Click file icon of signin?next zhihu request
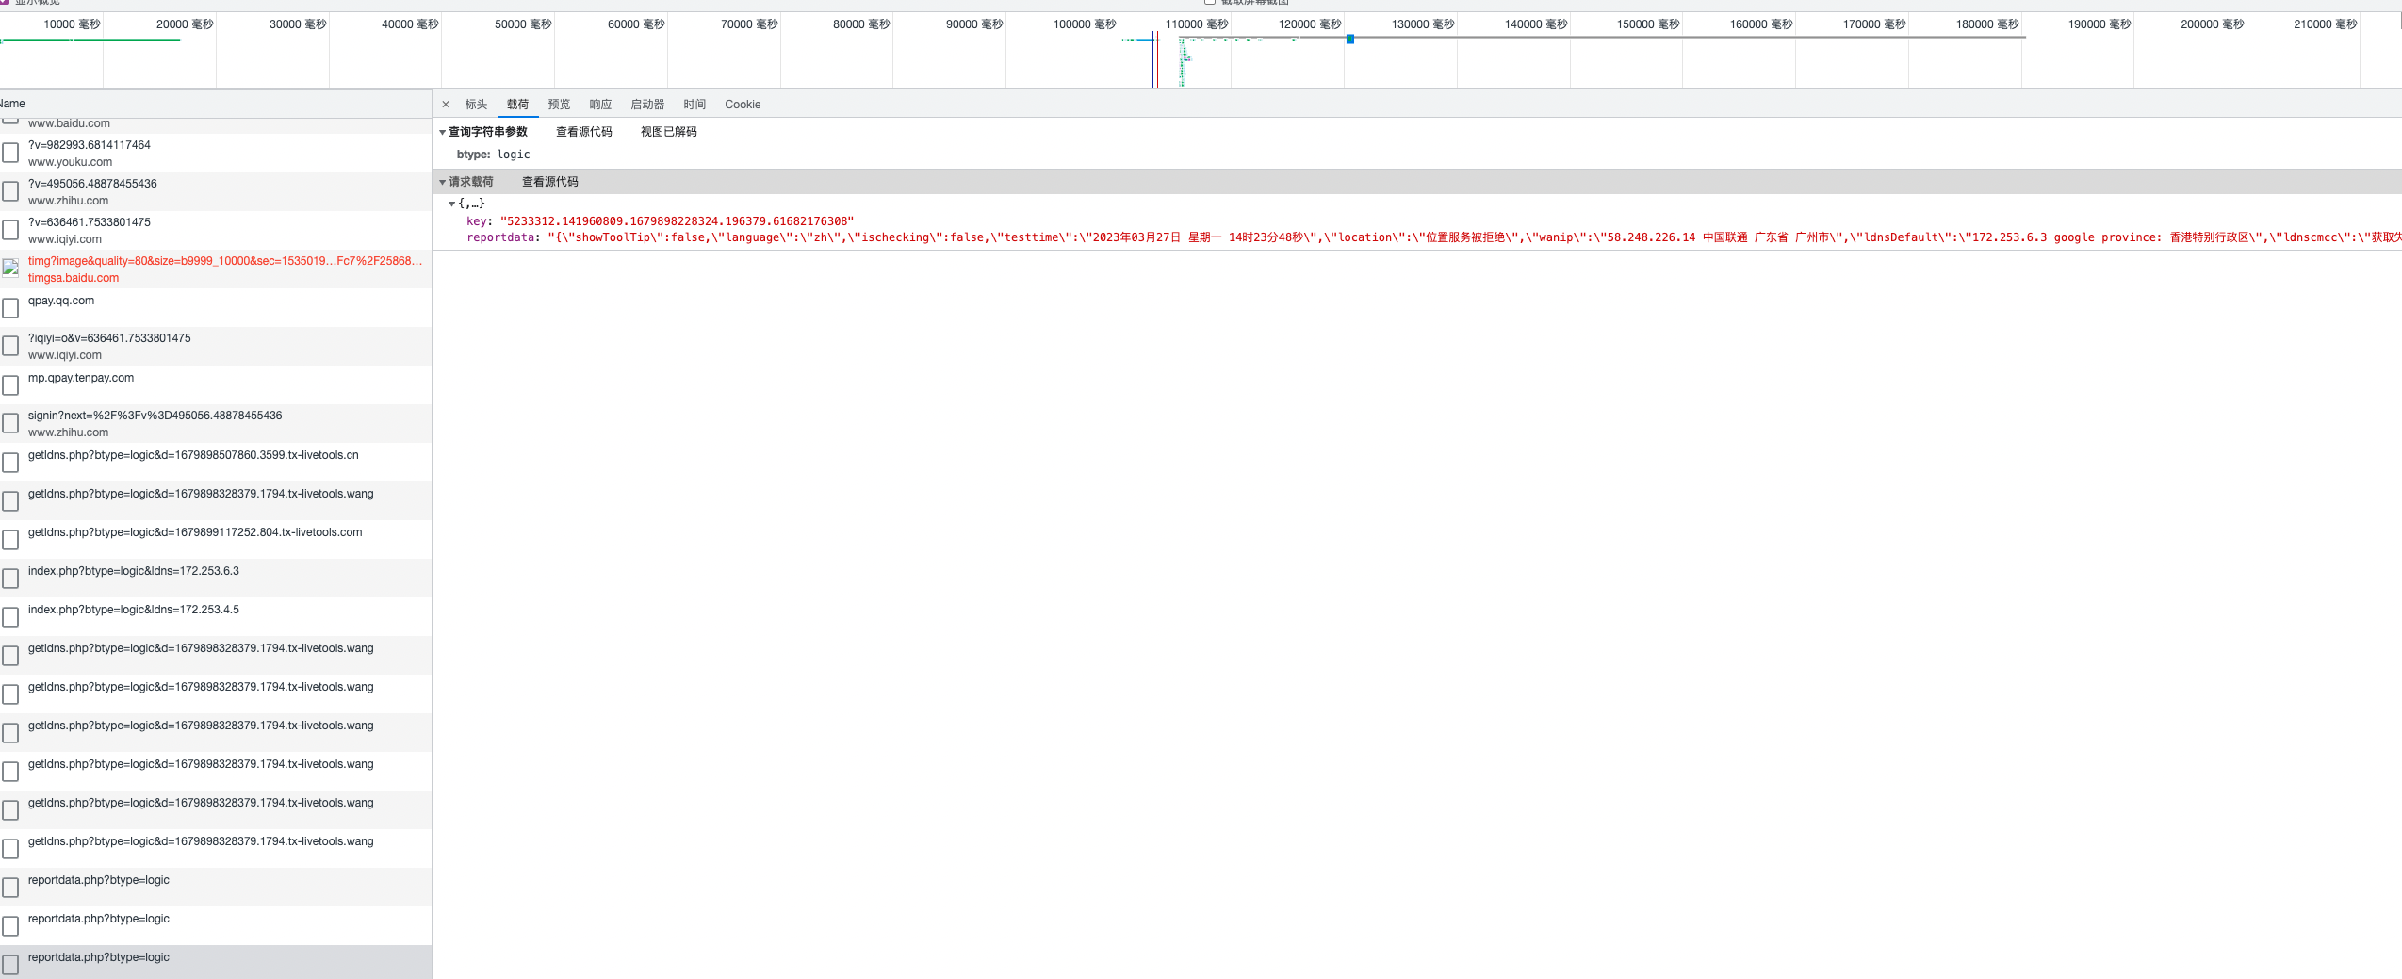 tap(10, 424)
